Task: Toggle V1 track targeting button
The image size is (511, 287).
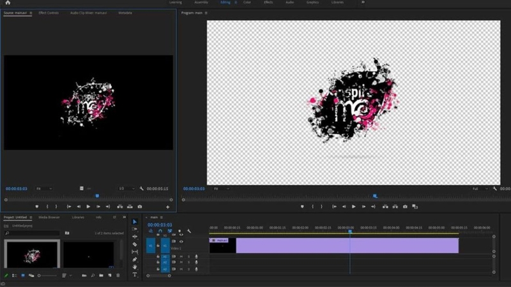Action: click(x=165, y=246)
